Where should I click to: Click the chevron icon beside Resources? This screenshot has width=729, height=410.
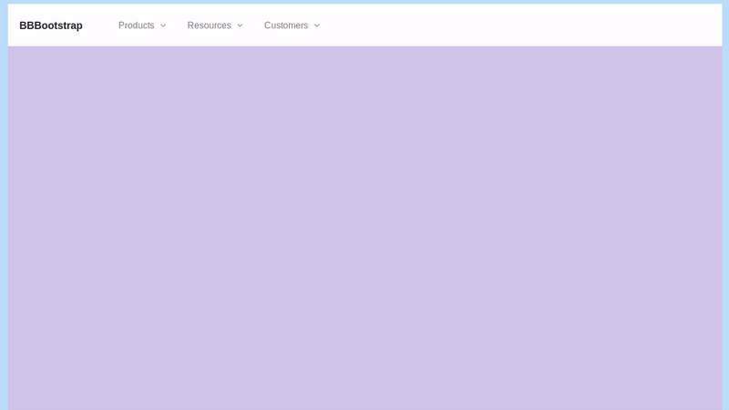[x=240, y=26]
